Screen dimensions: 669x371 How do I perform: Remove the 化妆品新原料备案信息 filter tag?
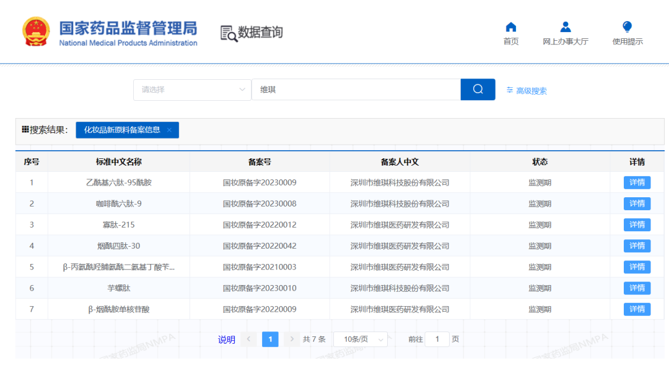click(x=169, y=130)
